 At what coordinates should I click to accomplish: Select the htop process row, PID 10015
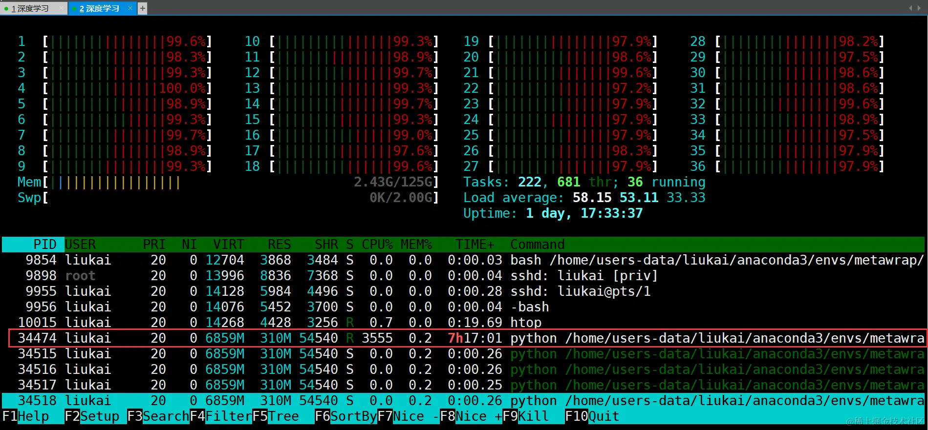[x=463, y=323]
